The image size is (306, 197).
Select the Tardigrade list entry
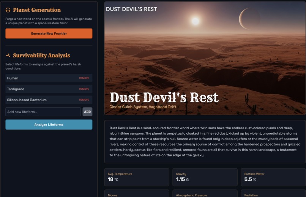(49, 89)
